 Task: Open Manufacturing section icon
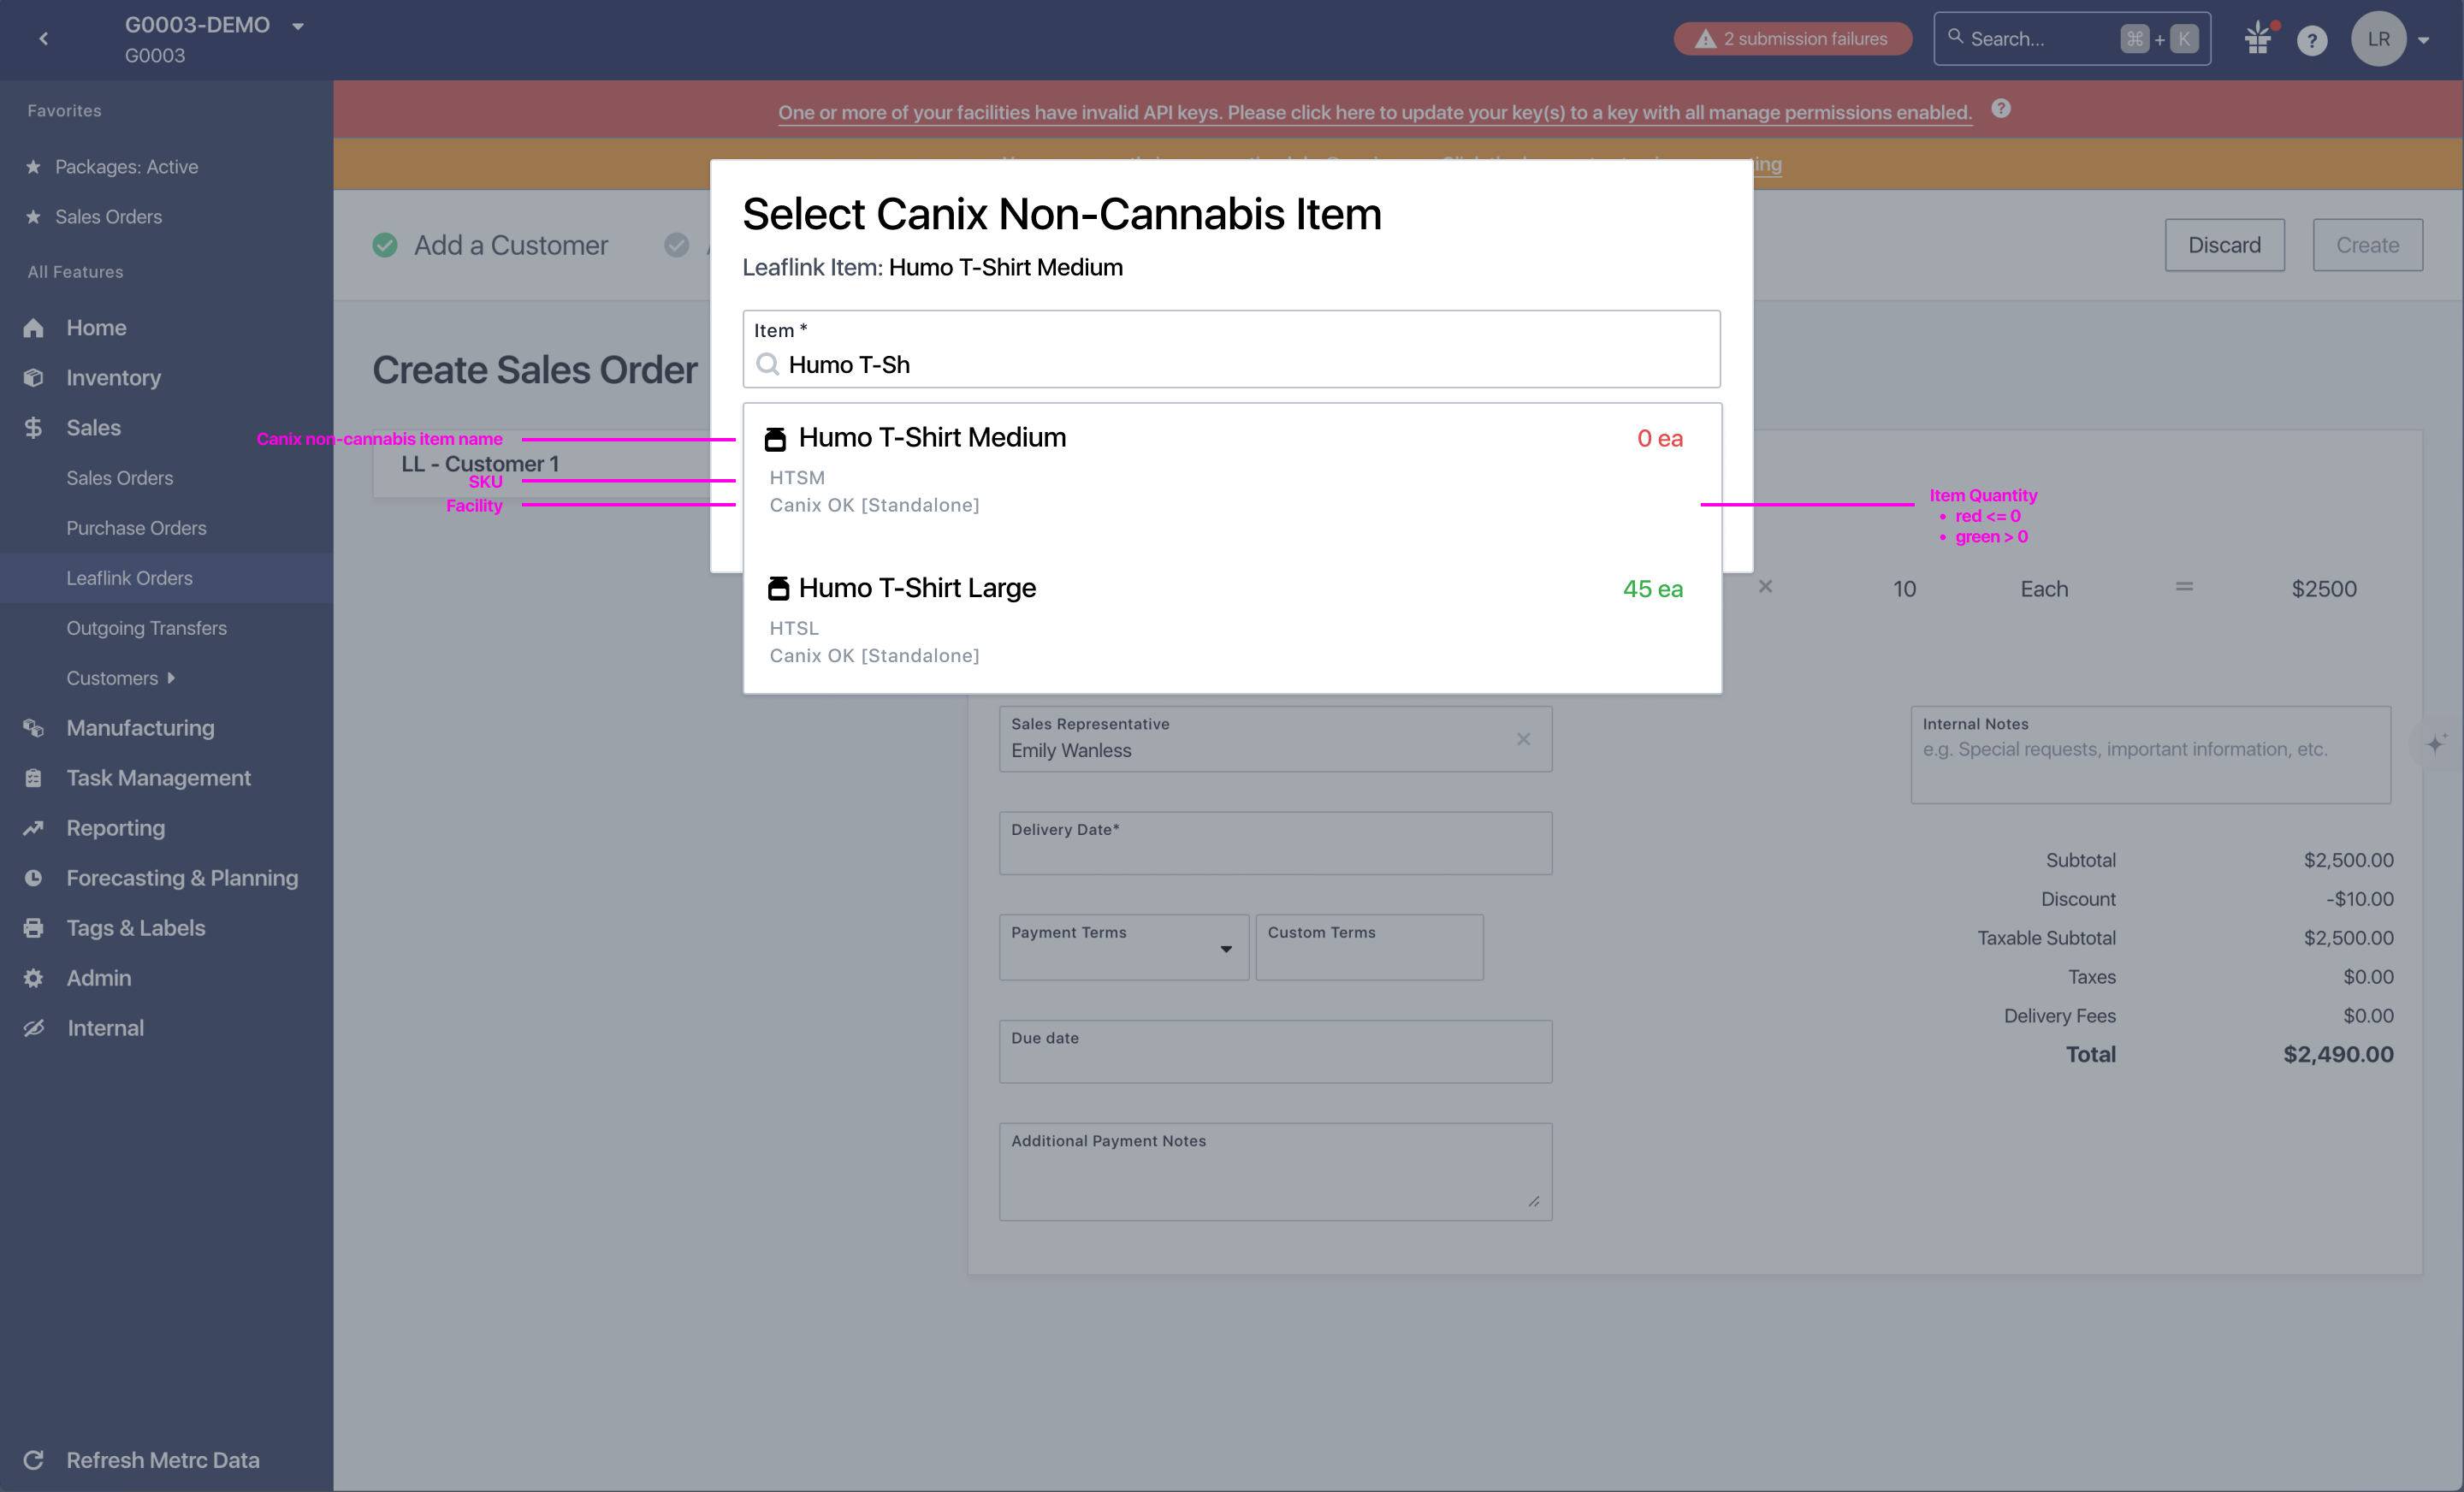tap(33, 728)
